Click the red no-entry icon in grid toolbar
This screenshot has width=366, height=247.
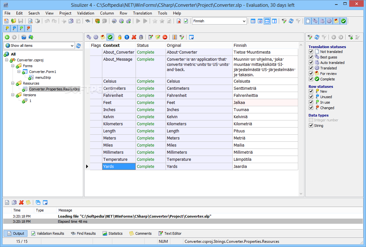[165, 37]
